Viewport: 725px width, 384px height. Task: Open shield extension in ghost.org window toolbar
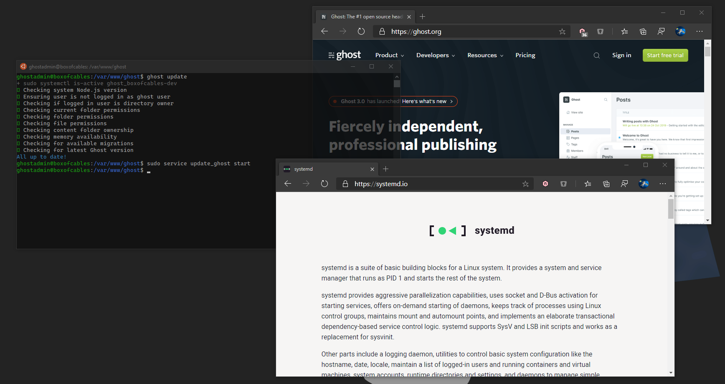(600, 31)
